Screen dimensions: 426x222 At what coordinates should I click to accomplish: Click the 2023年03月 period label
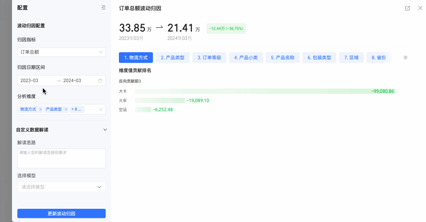point(131,38)
